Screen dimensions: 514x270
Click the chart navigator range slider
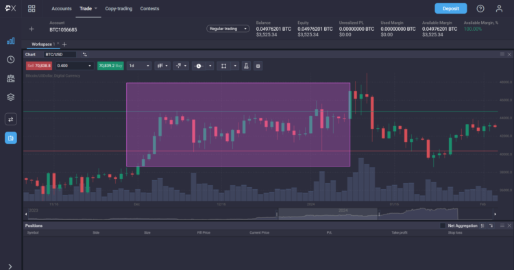click(328, 214)
